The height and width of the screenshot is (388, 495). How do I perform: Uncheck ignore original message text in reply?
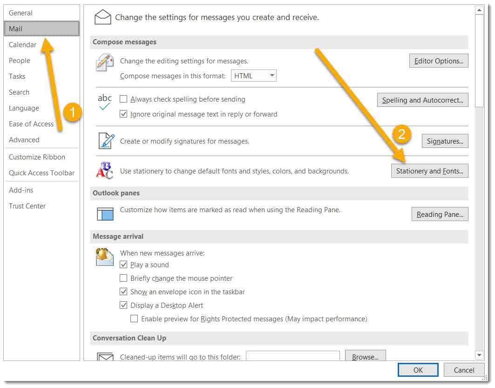pos(123,114)
